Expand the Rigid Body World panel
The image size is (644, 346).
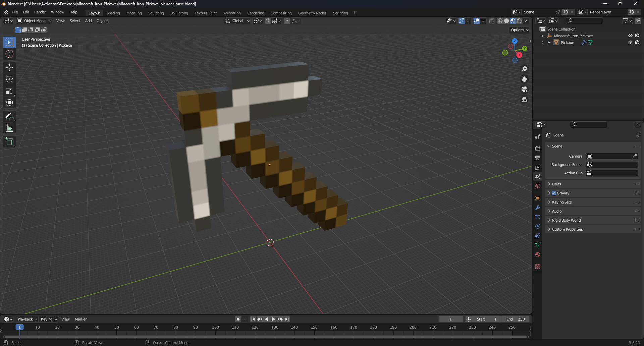pyautogui.click(x=593, y=220)
